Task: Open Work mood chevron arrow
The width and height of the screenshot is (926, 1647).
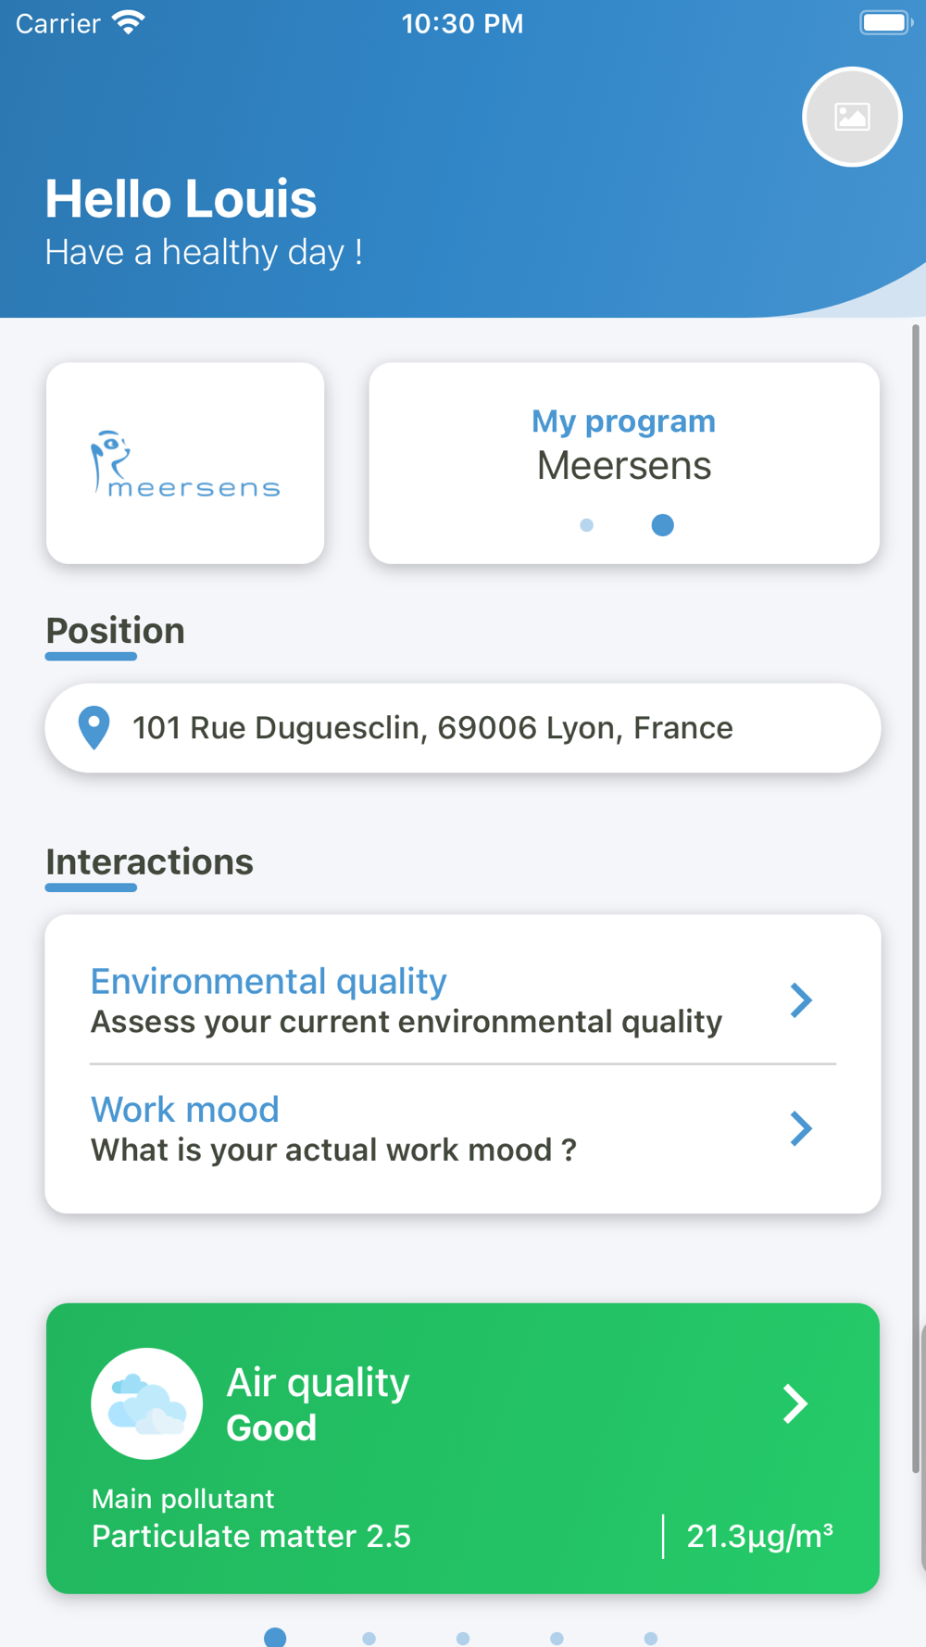Action: (x=801, y=1128)
